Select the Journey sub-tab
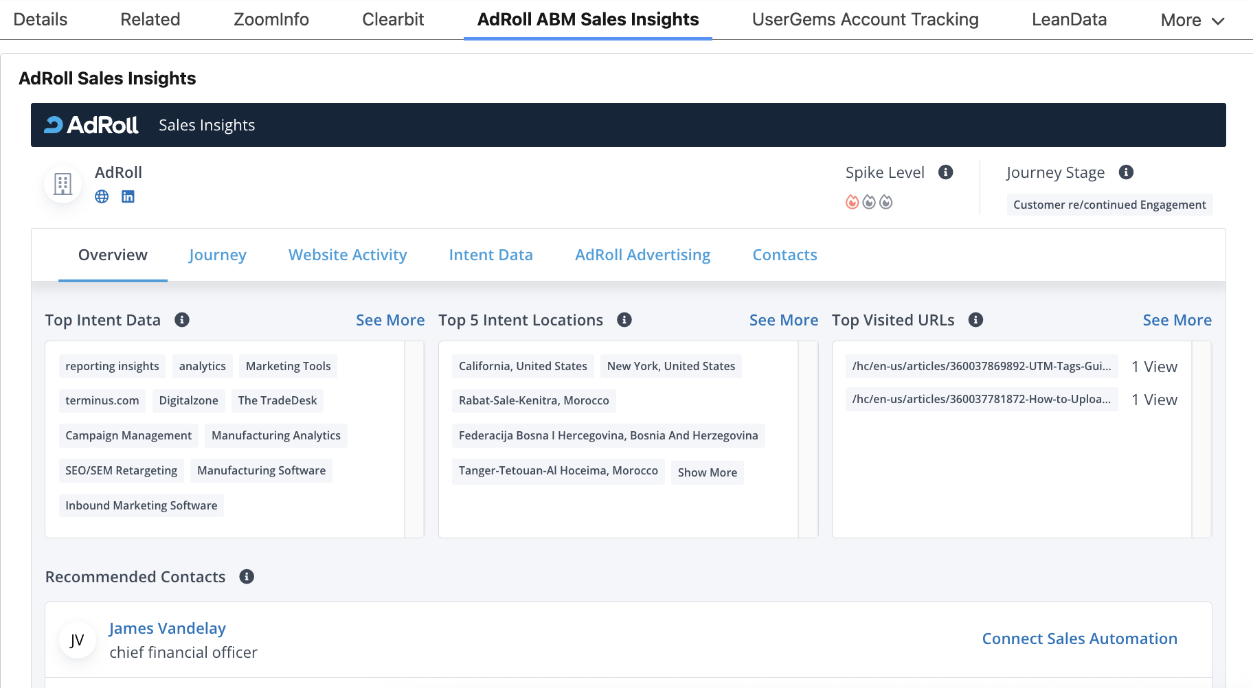The width and height of the screenshot is (1253, 688). [218, 255]
